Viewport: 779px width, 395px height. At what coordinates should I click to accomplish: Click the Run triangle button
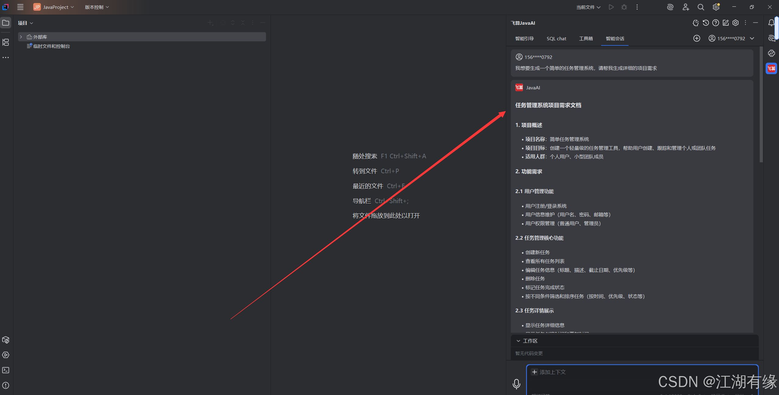pos(611,7)
